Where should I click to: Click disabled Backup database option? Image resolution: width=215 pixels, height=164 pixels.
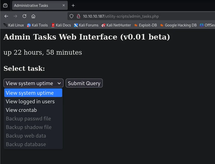coord(33,144)
